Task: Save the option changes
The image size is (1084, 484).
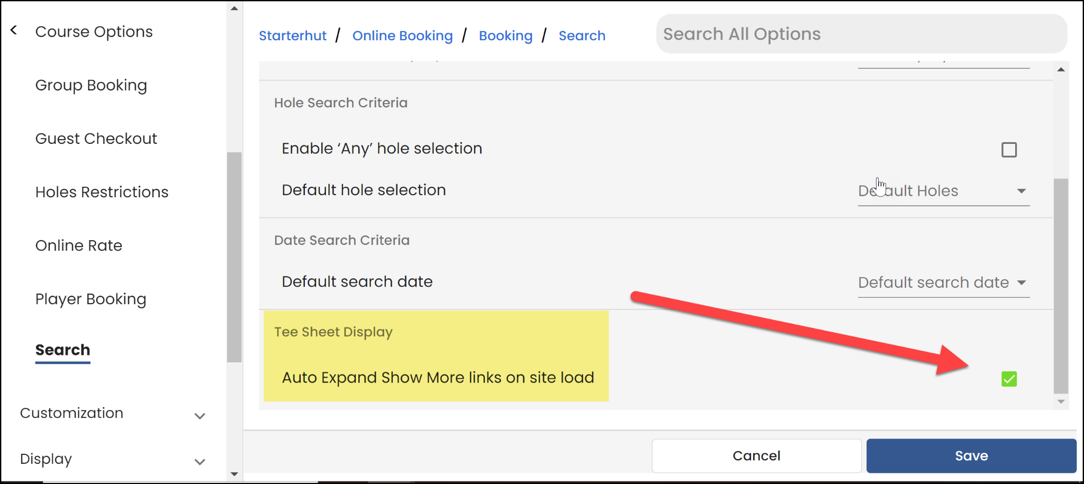Action: (971, 455)
